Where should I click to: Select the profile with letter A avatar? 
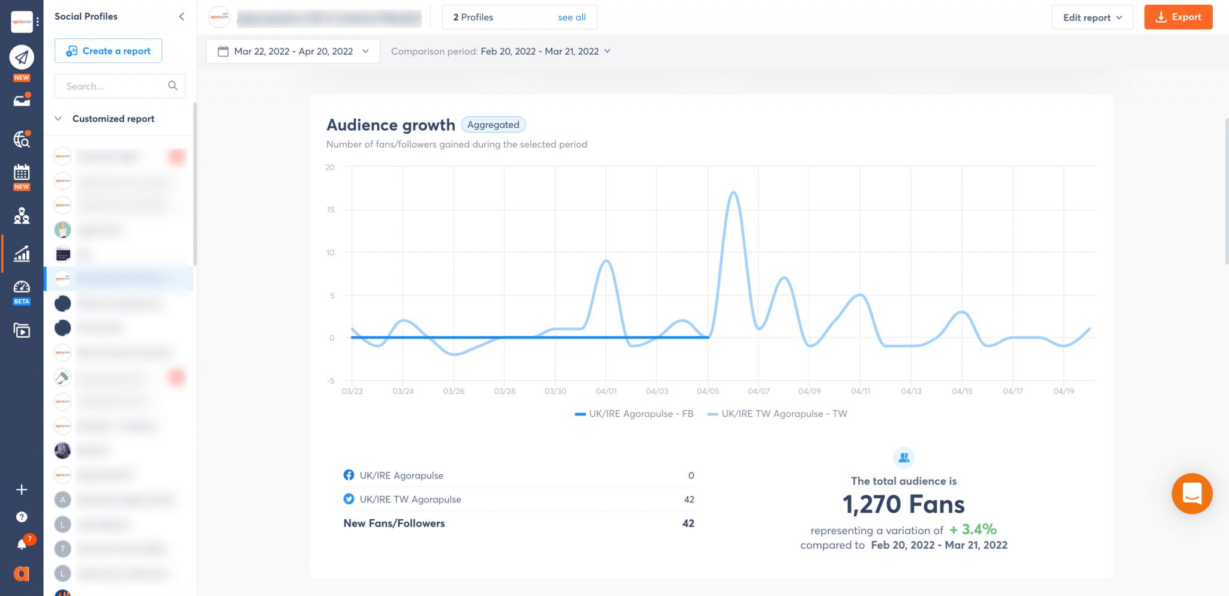coord(62,499)
